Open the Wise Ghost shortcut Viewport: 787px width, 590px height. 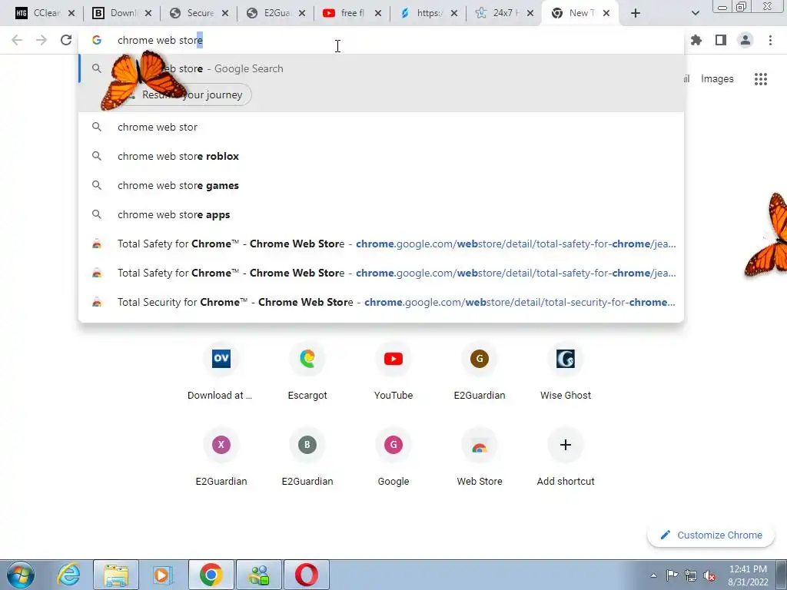[x=566, y=372]
